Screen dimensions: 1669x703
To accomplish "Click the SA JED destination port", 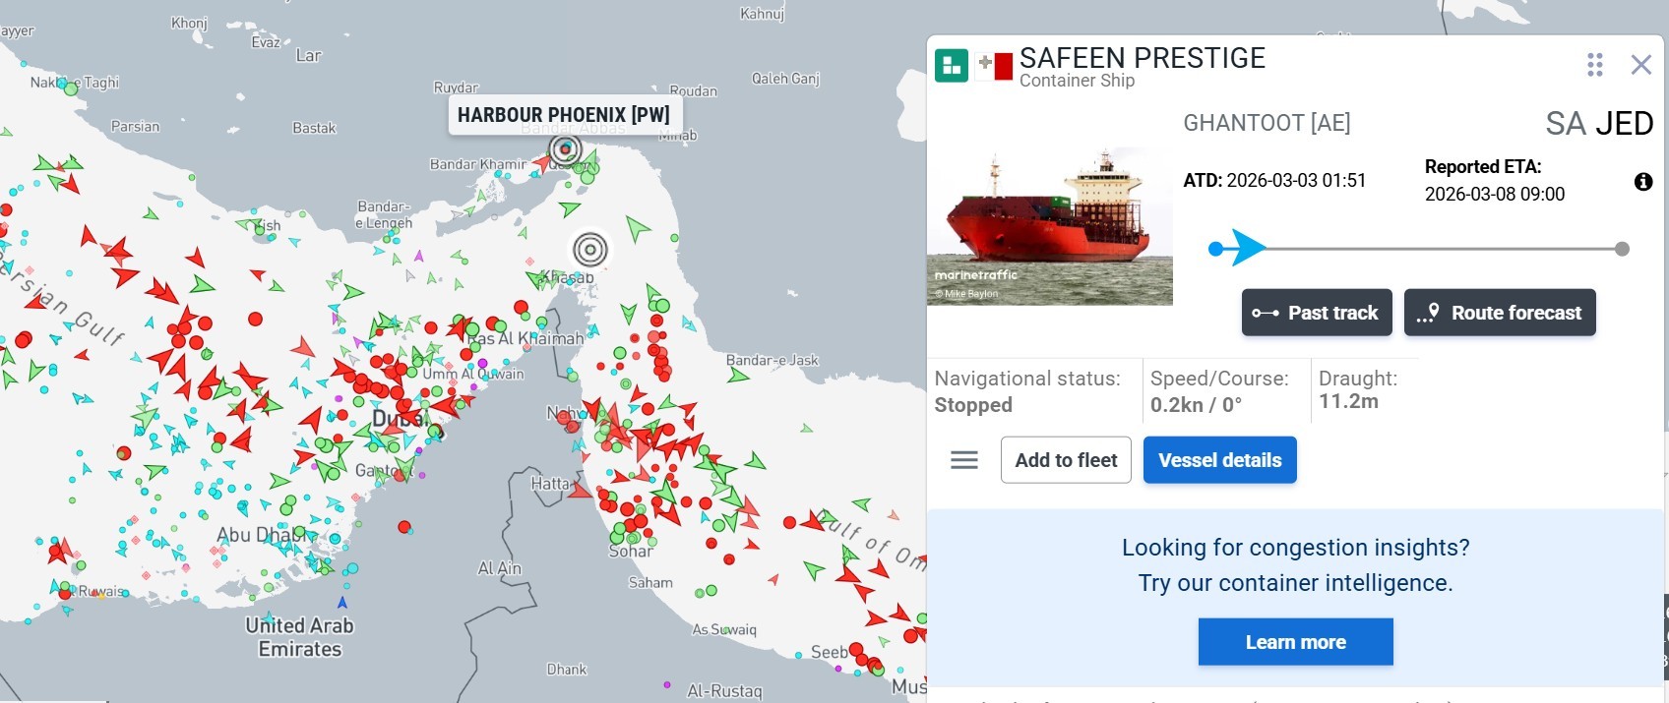I will [1599, 124].
